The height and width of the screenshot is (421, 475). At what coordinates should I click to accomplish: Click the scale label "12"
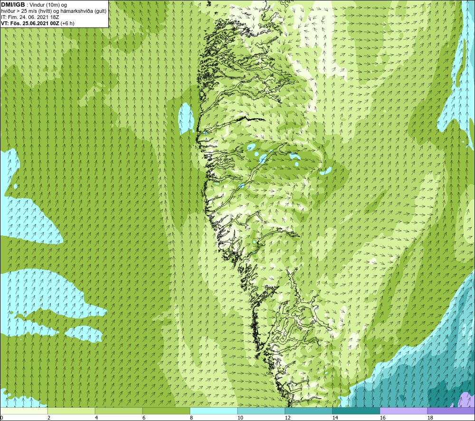pyautogui.click(x=287, y=418)
